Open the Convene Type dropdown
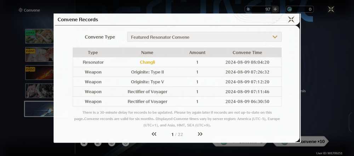The image size is (354, 156). point(204,37)
